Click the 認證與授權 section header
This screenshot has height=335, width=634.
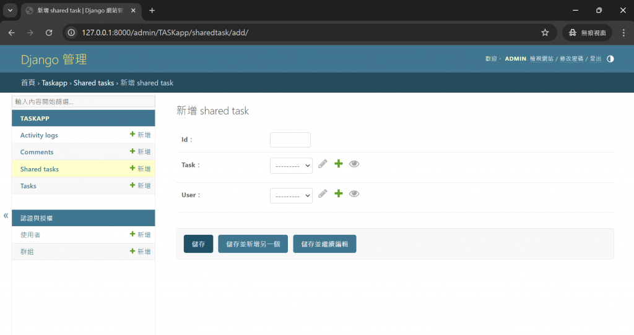[37, 218]
